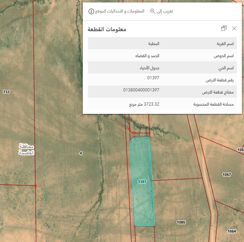Select parcel key '013800400001397'
This screenshot has height=242, width=244.
[x=141, y=90]
